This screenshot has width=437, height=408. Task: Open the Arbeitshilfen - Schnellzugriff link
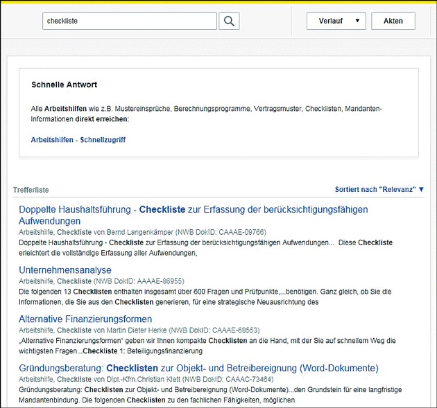[x=78, y=139]
